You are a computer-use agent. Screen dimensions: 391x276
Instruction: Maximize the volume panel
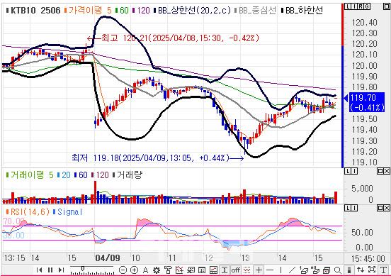pos(380,171)
